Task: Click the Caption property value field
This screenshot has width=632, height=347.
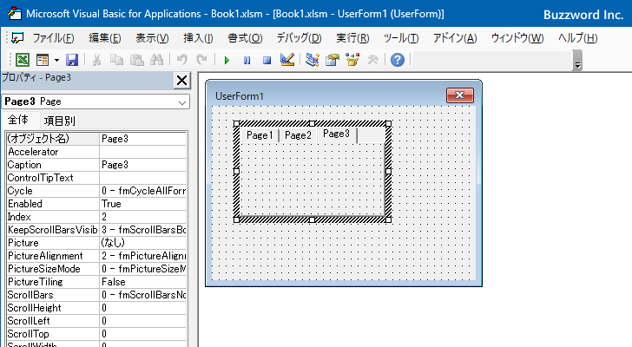Action: point(142,164)
